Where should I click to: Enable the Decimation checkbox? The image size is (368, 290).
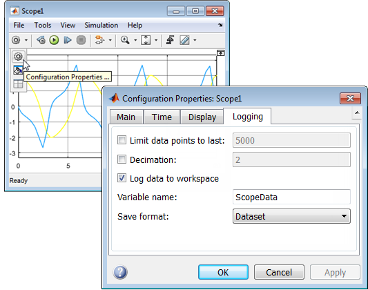122,159
